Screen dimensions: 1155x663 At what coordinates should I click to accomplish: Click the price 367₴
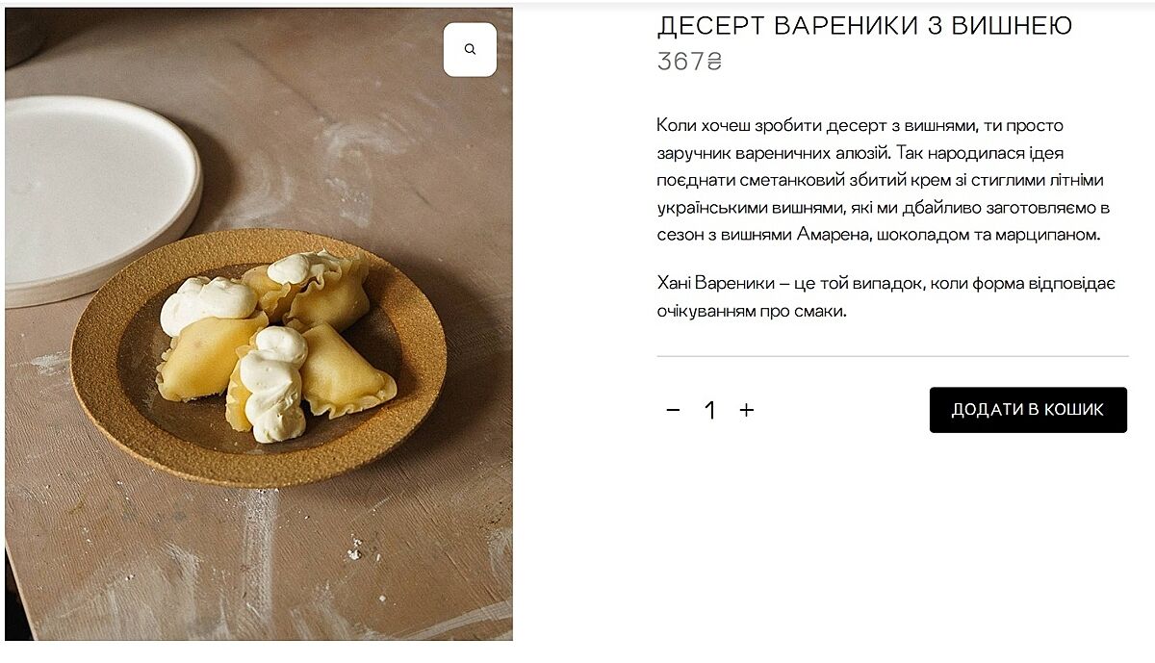click(689, 62)
